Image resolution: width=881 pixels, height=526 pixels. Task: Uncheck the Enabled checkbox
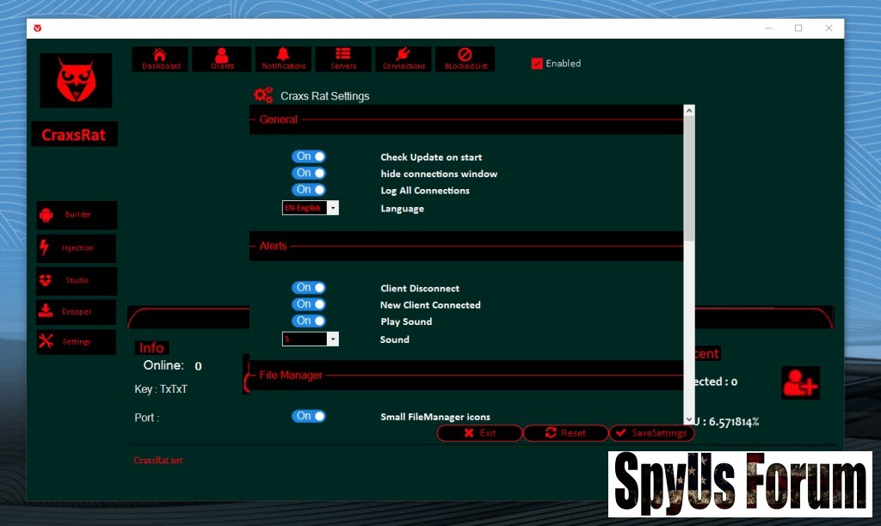[x=538, y=64]
